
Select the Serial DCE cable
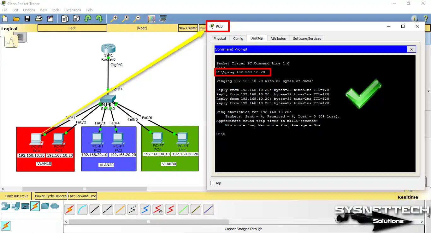click(158, 209)
